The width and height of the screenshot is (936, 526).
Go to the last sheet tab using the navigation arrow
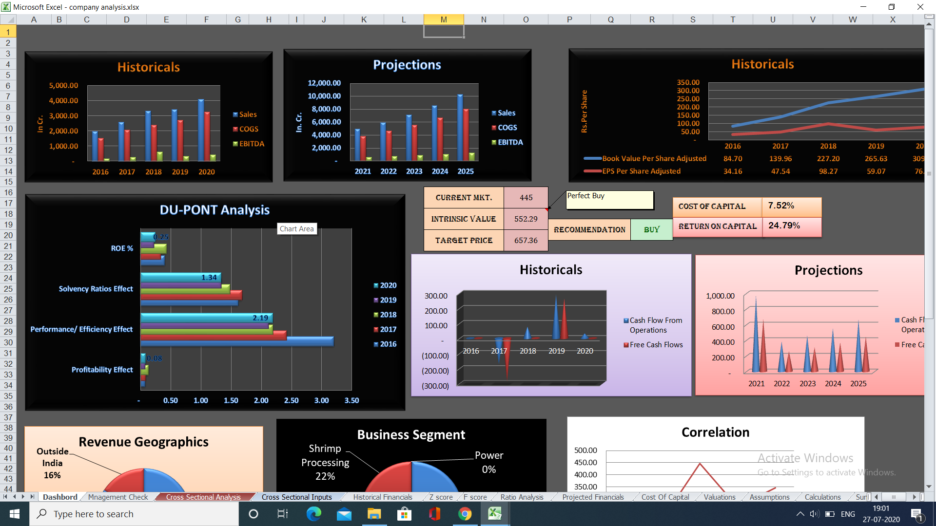pyautogui.click(x=32, y=497)
